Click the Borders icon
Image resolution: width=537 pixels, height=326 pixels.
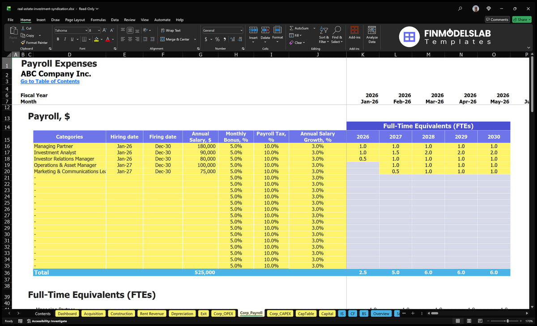point(84,39)
